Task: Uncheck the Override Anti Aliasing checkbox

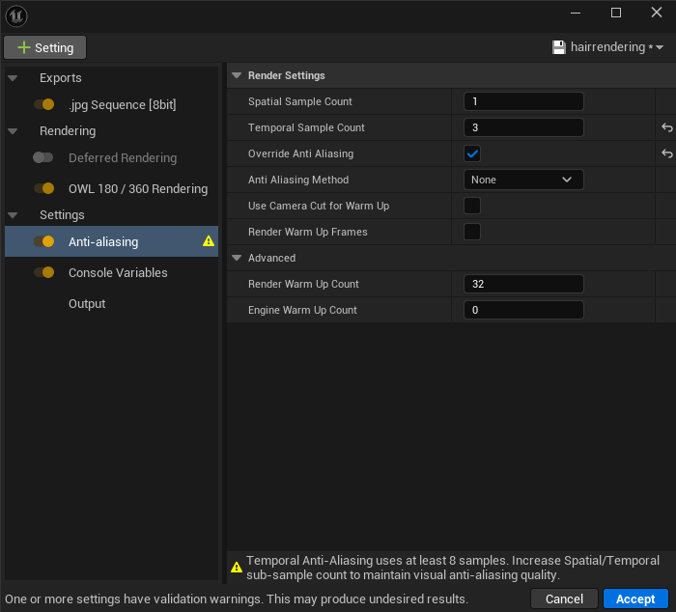Action: pos(472,153)
